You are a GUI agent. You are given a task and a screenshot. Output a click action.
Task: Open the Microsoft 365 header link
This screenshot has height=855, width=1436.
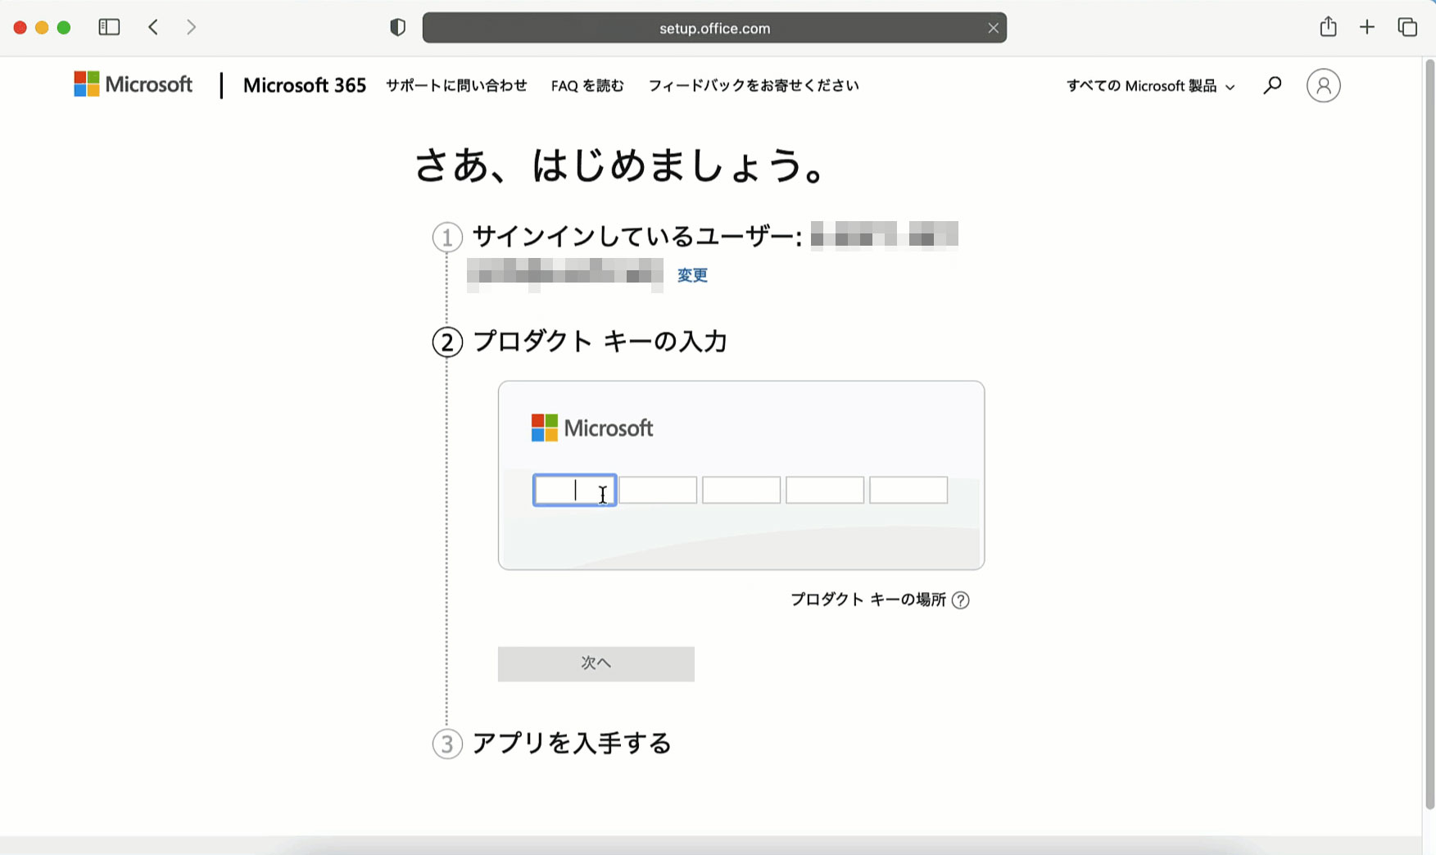pos(304,85)
